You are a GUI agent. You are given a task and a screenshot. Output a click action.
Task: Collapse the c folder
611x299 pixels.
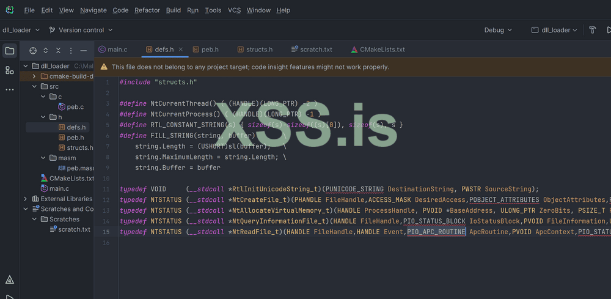tap(43, 96)
